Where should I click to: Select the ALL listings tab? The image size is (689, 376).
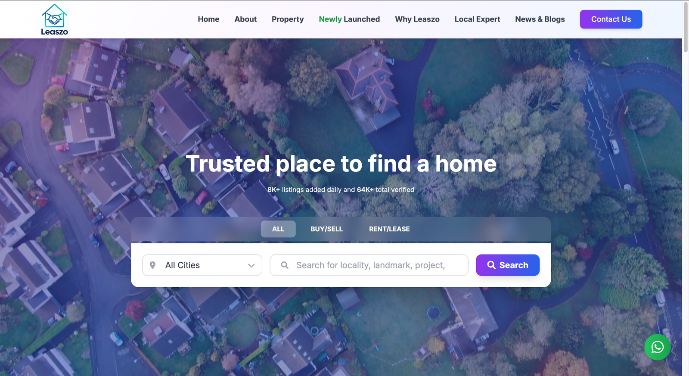(x=278, y=229)
